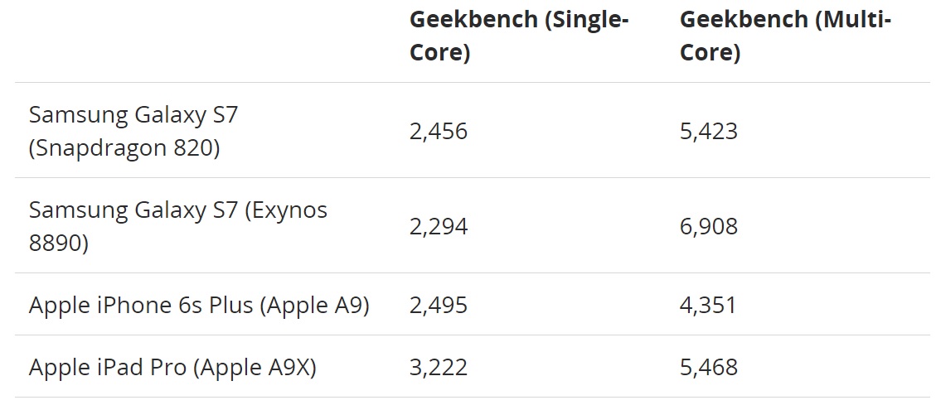Click the multi-core score 5,423
The image size is (936, 405).
click(709, 131)
